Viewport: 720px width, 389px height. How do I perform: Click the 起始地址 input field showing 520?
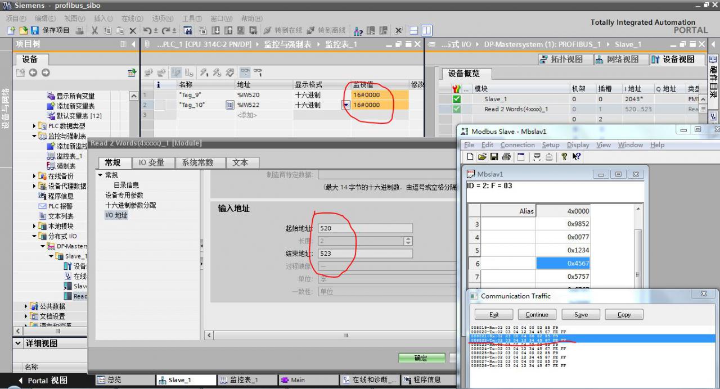coord(365,228)
